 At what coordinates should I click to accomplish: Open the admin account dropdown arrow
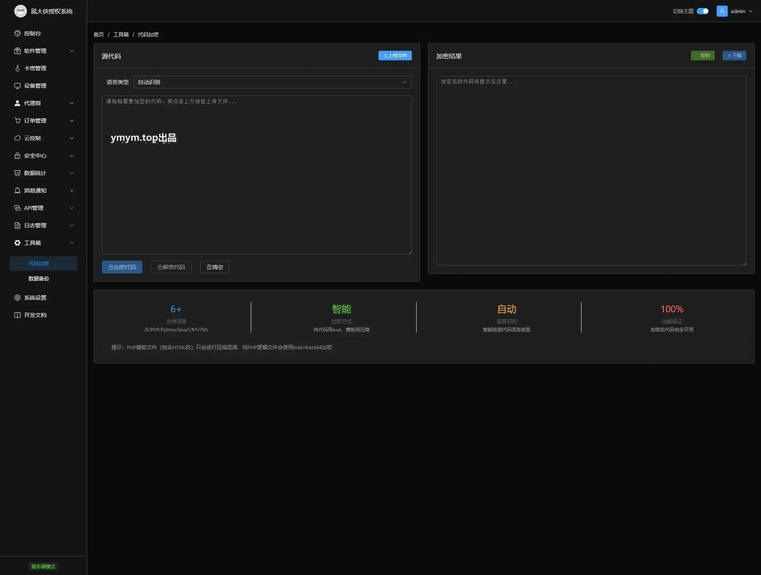[x=751, y=11]
